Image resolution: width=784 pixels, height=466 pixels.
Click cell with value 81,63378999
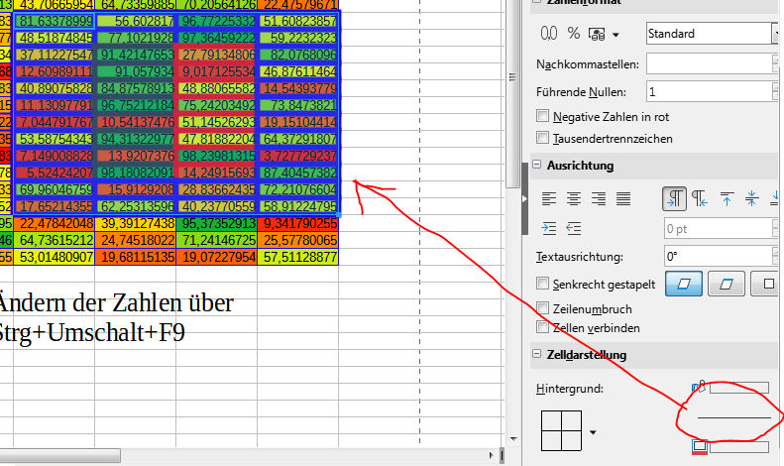tap(54, 21)
